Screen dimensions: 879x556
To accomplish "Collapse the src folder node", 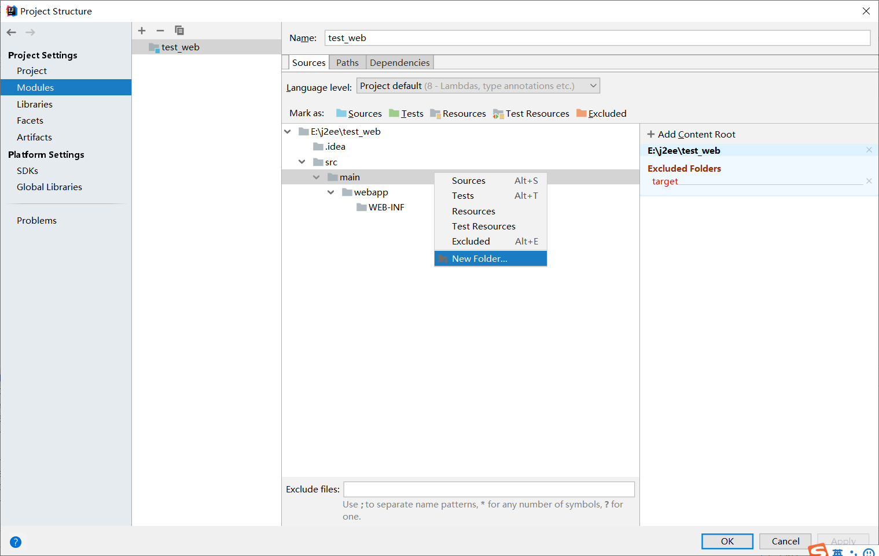I will [302, 162].
